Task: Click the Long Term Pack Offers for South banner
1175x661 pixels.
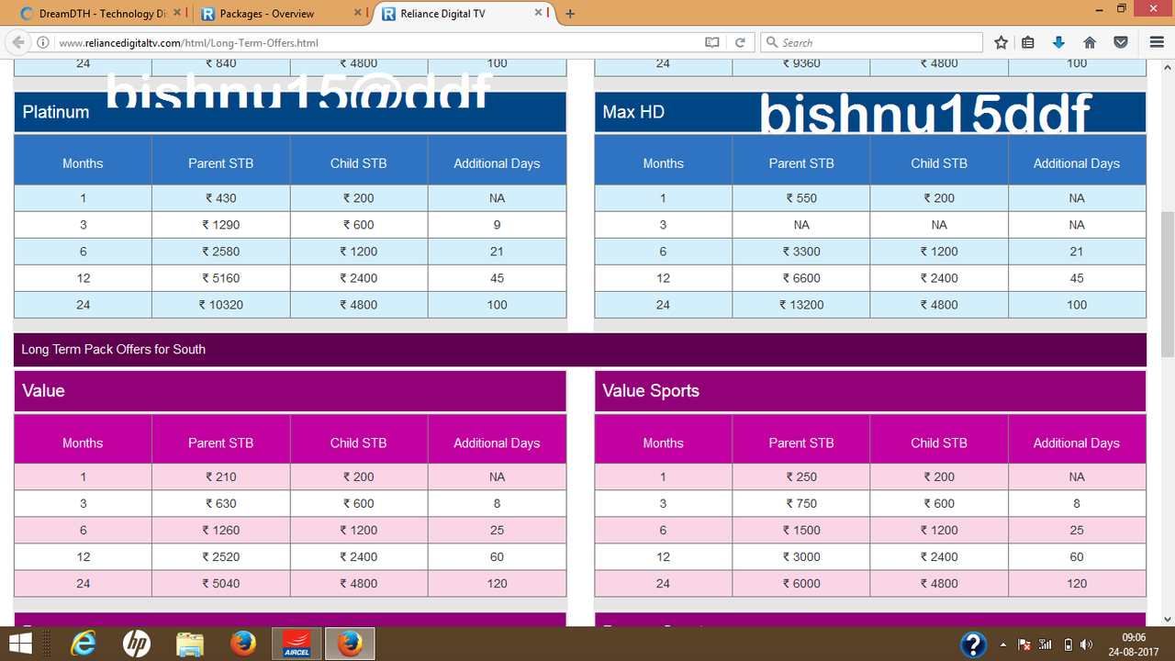Action: [x=580, y=349]
